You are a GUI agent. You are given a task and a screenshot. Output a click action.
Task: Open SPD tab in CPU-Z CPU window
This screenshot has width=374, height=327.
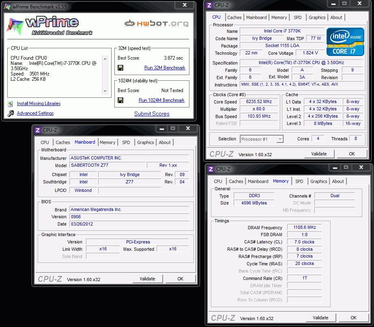tap(297, 17)
